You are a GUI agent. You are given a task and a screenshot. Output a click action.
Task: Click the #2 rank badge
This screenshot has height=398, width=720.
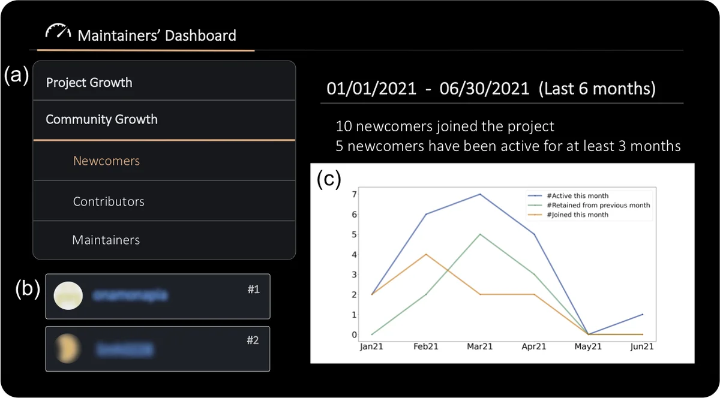point(253,340)
